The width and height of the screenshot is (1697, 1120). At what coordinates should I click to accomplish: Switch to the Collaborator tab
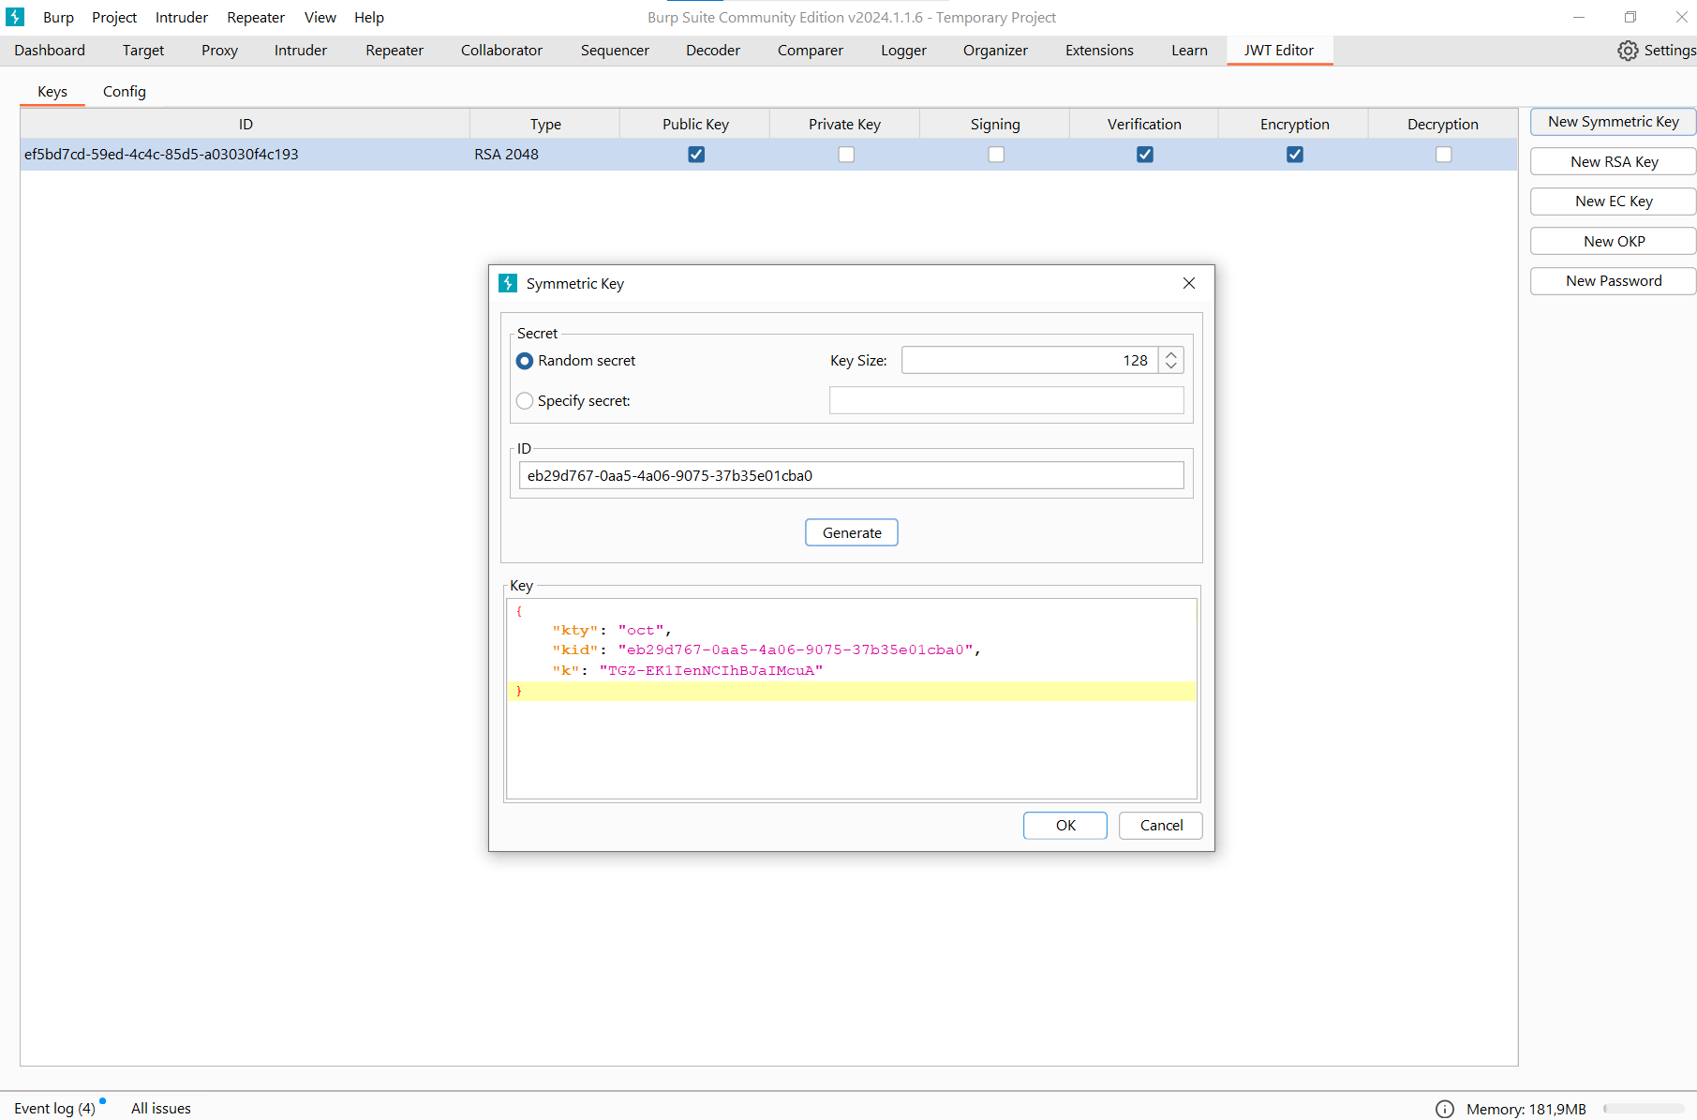pyautogui.click(x=501, y=51)
